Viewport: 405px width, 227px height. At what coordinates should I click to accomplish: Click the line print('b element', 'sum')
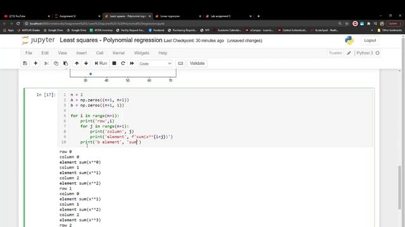111,142
